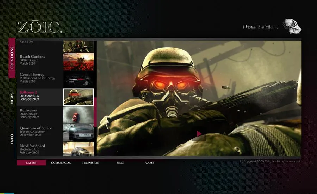Image resolution: width=317 pixels, height=194 pixels.
Task: Click the 'Treyarch/Activision' text
Action: tap(32, 132)
